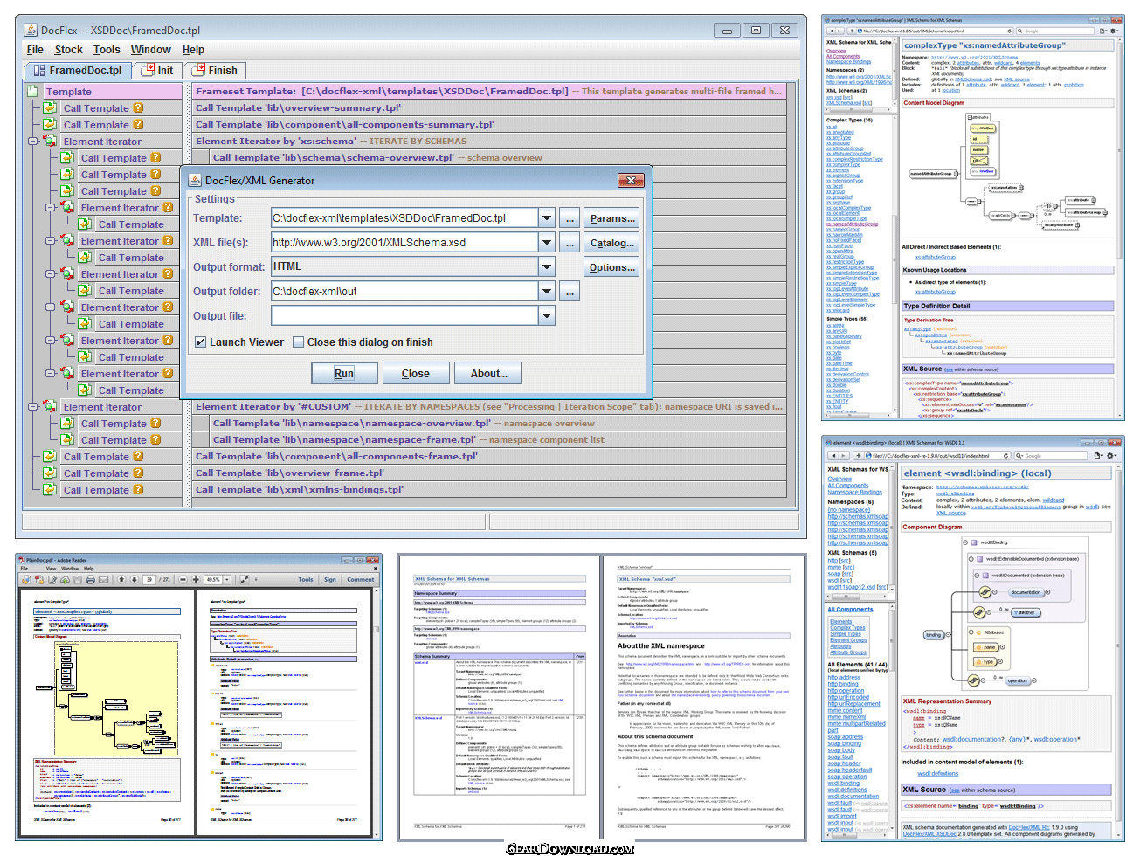Click Email envelope icon in Adobe Reader
Viewport: 1140px width, 856px height.
coord(103,579)
